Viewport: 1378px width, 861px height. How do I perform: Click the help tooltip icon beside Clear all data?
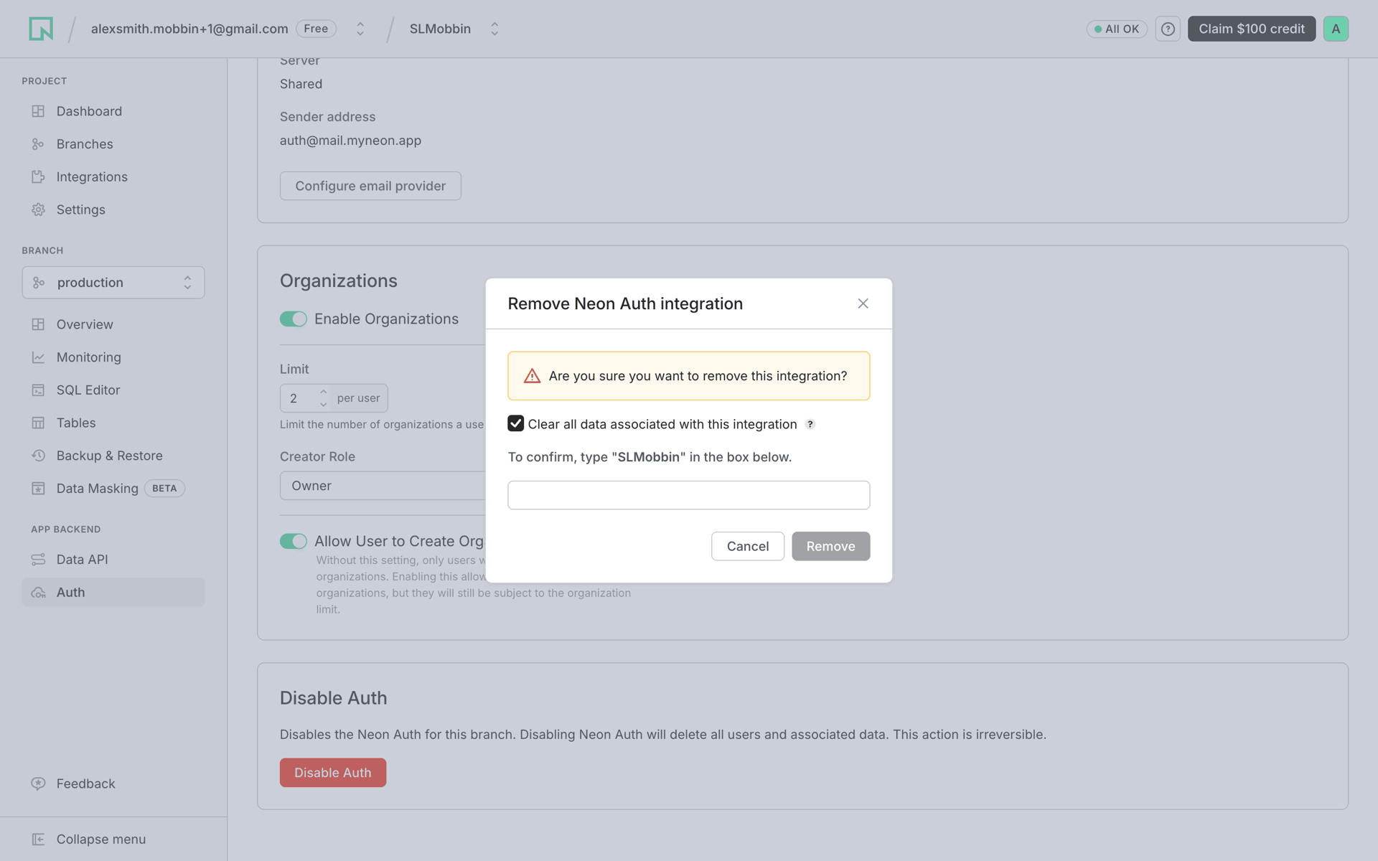point(810,424)
